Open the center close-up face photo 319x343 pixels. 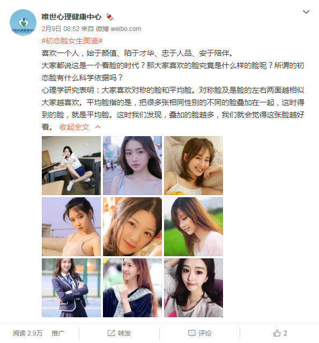(132, 227)
